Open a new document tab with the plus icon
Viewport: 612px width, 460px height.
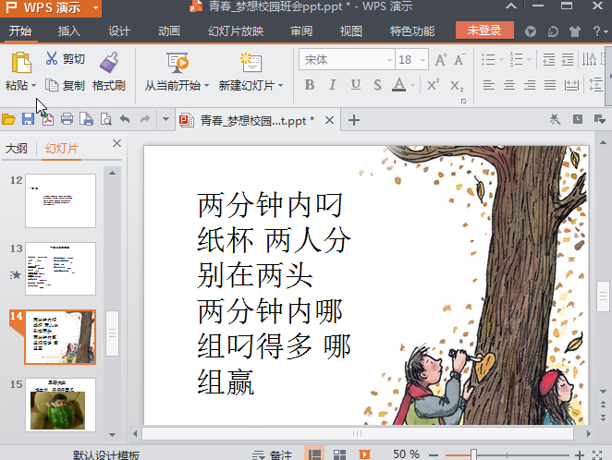coord(354,120)
